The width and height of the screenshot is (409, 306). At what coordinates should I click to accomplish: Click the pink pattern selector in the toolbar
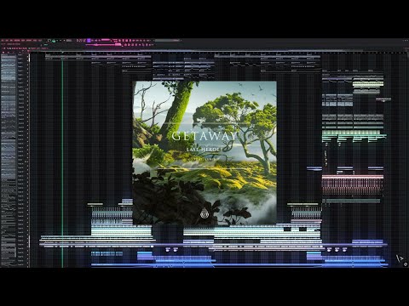(x=106, y=40)
